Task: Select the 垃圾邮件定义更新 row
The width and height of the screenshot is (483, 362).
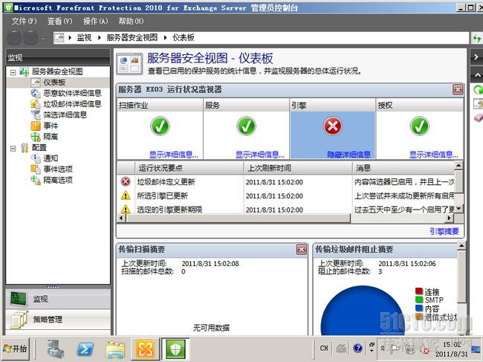Action: pos(286,182)
